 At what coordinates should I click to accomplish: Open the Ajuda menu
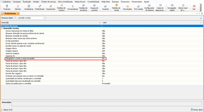[x=146, y=2]
